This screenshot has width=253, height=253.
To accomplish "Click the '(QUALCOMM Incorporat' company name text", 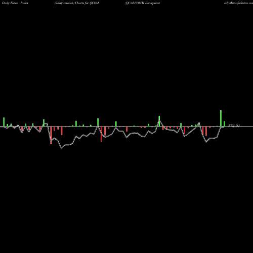I will (x=143, y=3).
